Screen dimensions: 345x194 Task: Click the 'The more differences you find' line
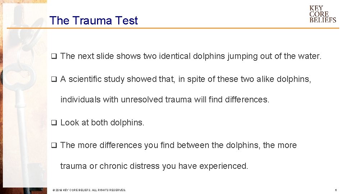179,145
